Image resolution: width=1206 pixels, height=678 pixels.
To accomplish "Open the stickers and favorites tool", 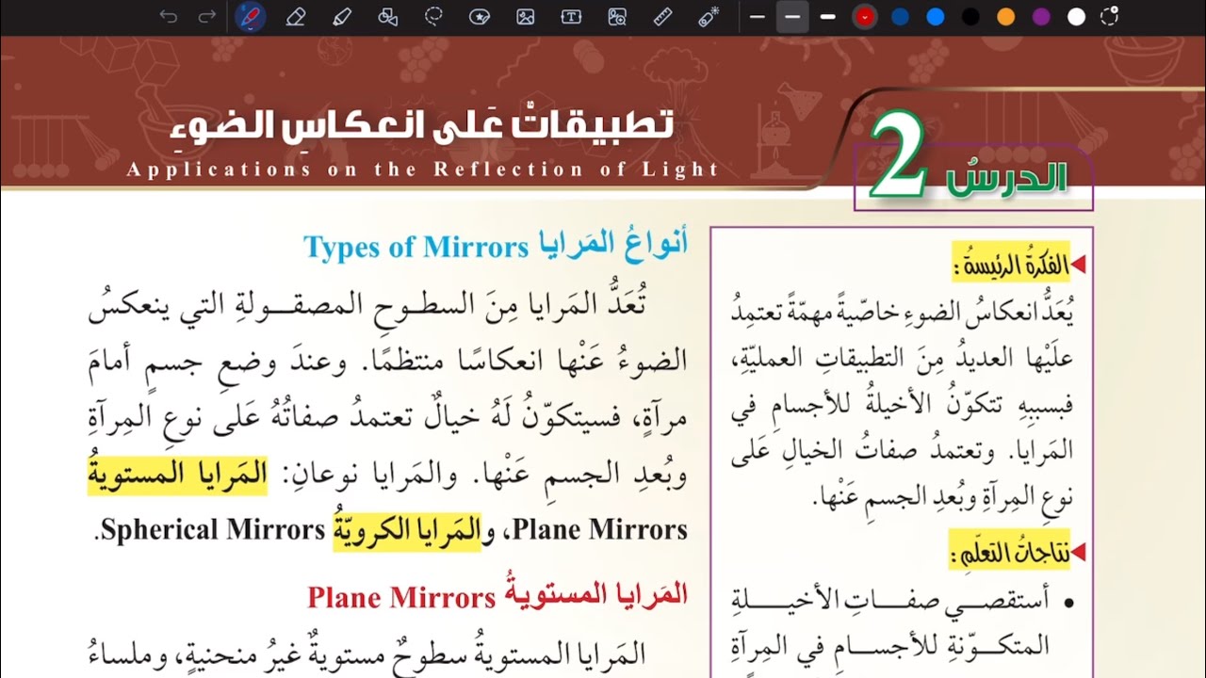I will [x=480, y=17].
